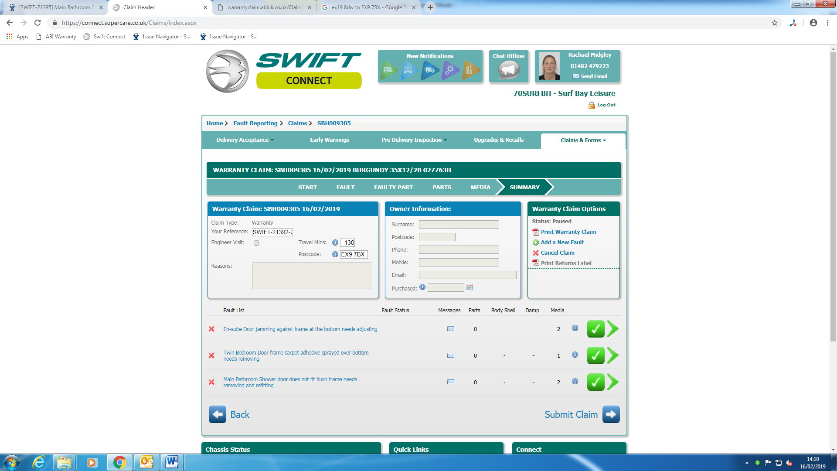The image size is (837, 471).
Task: Open Microsoft Word from the taskbar
Action: click(172, 462)
